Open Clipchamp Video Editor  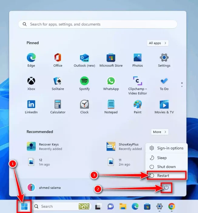137,85
